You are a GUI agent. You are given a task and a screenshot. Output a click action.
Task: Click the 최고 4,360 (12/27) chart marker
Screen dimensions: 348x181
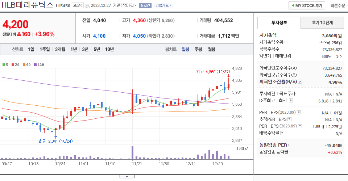point(213,72)
